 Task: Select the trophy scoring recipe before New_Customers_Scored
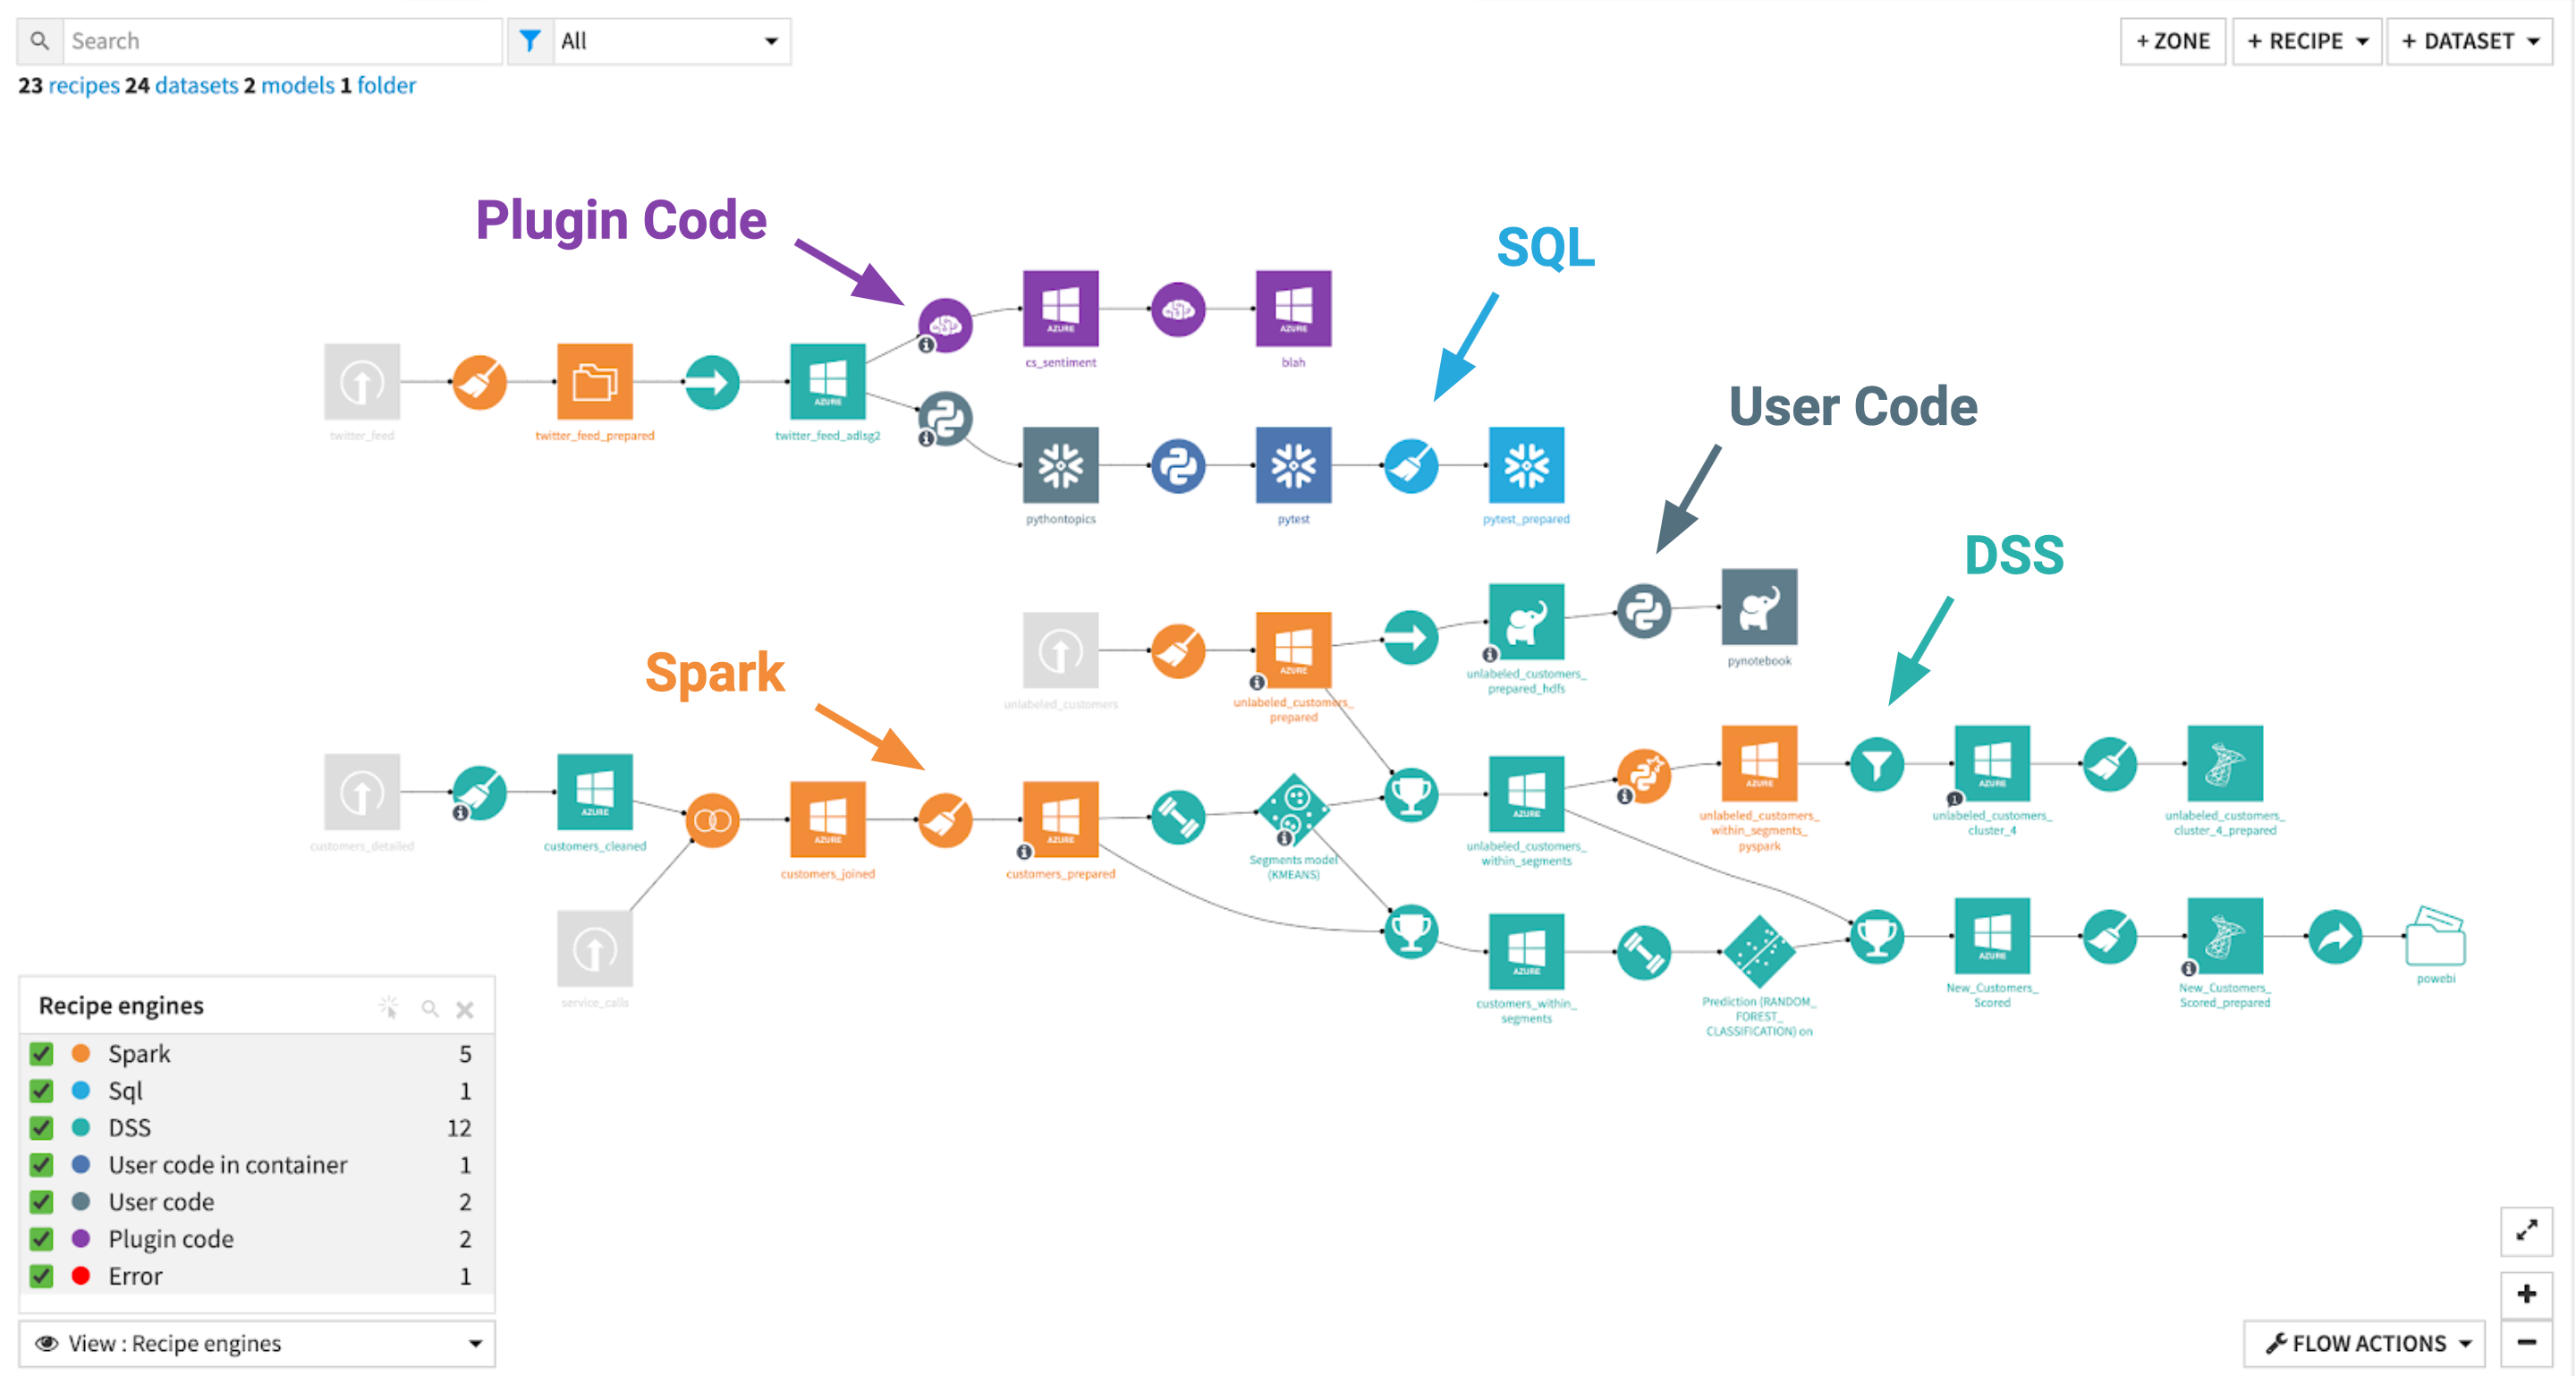coord(1877,938)
